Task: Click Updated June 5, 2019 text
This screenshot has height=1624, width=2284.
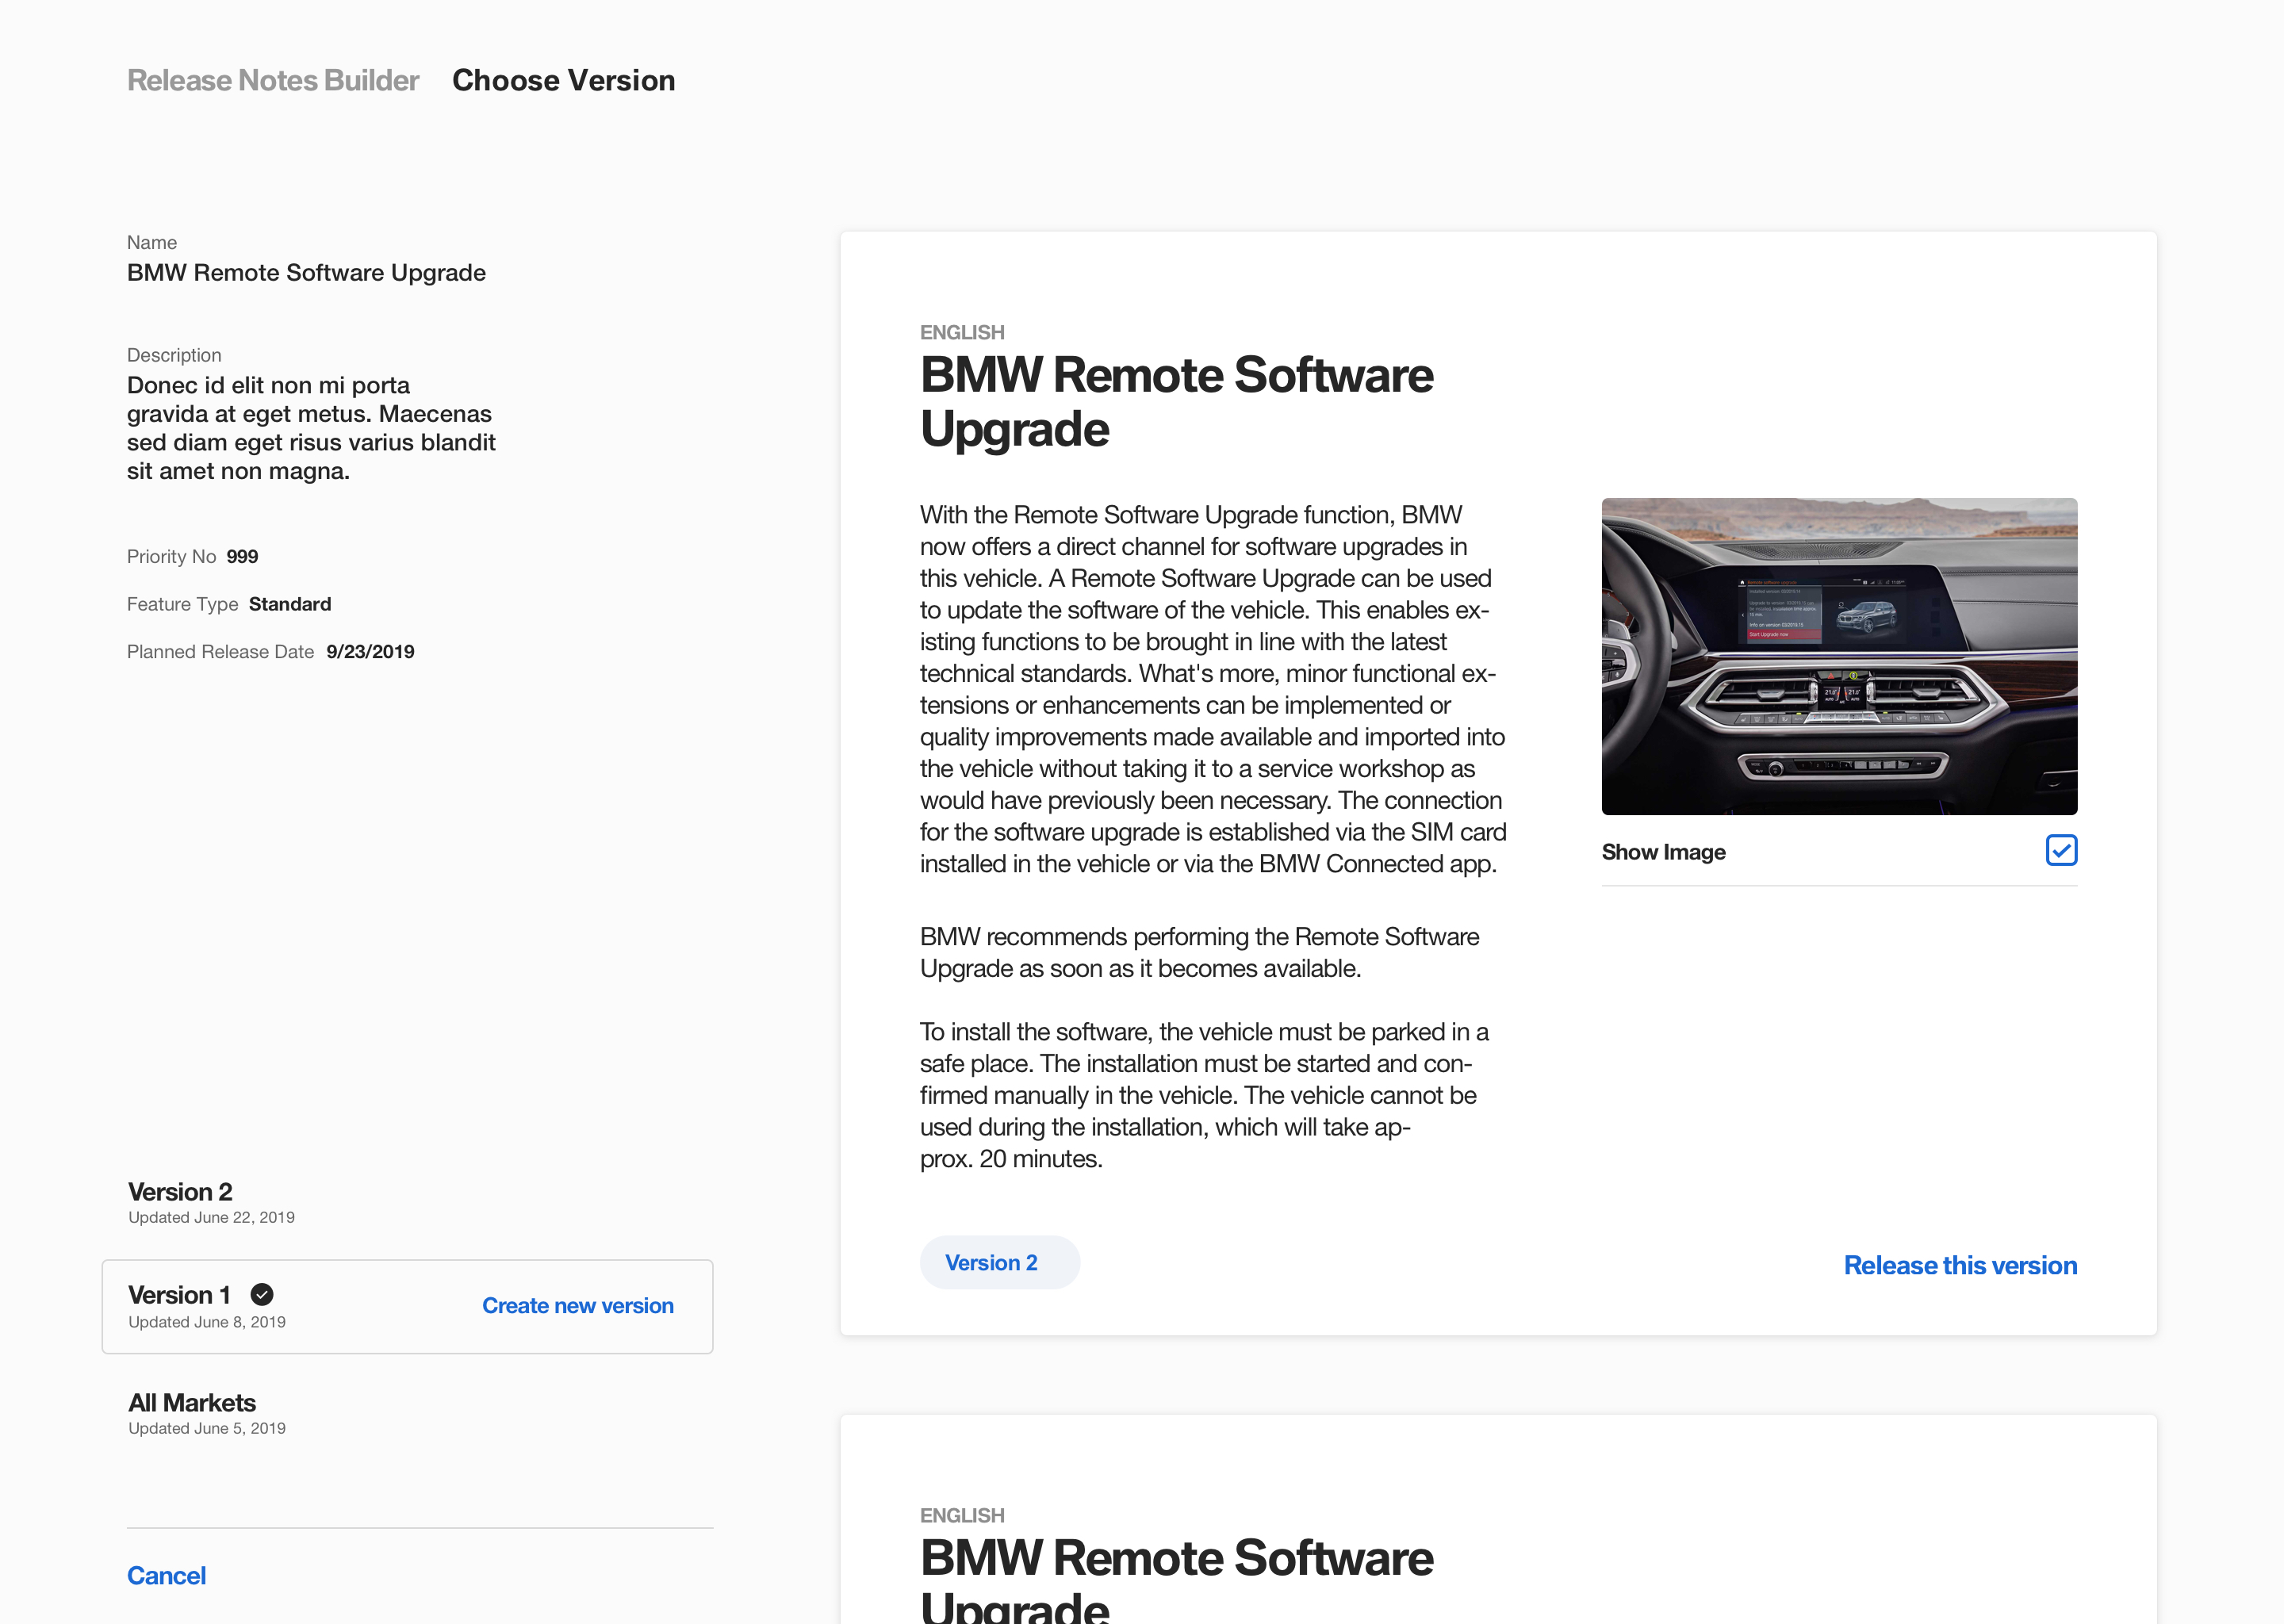Action: point(207,1428)
